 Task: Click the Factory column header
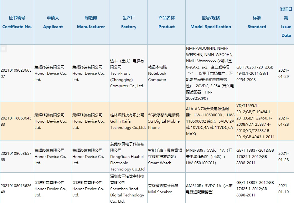tap(129, 23)
